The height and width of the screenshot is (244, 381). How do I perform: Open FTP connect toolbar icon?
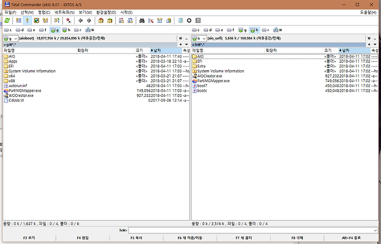coord(121,21)
